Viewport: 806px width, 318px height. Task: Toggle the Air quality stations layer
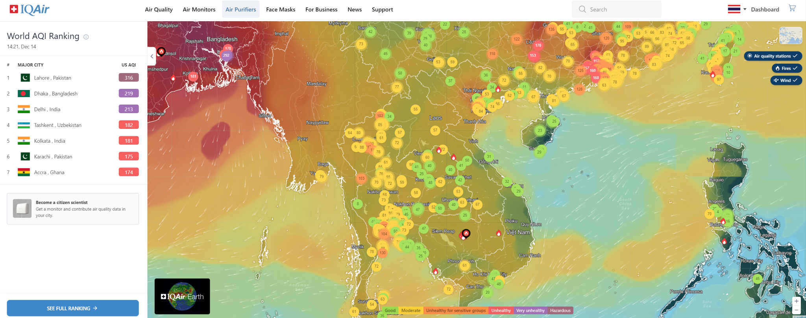773,56
